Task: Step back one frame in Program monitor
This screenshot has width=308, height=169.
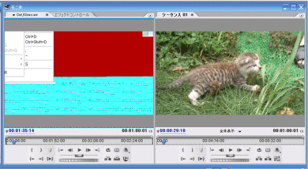Action: (x=221, y=150)
